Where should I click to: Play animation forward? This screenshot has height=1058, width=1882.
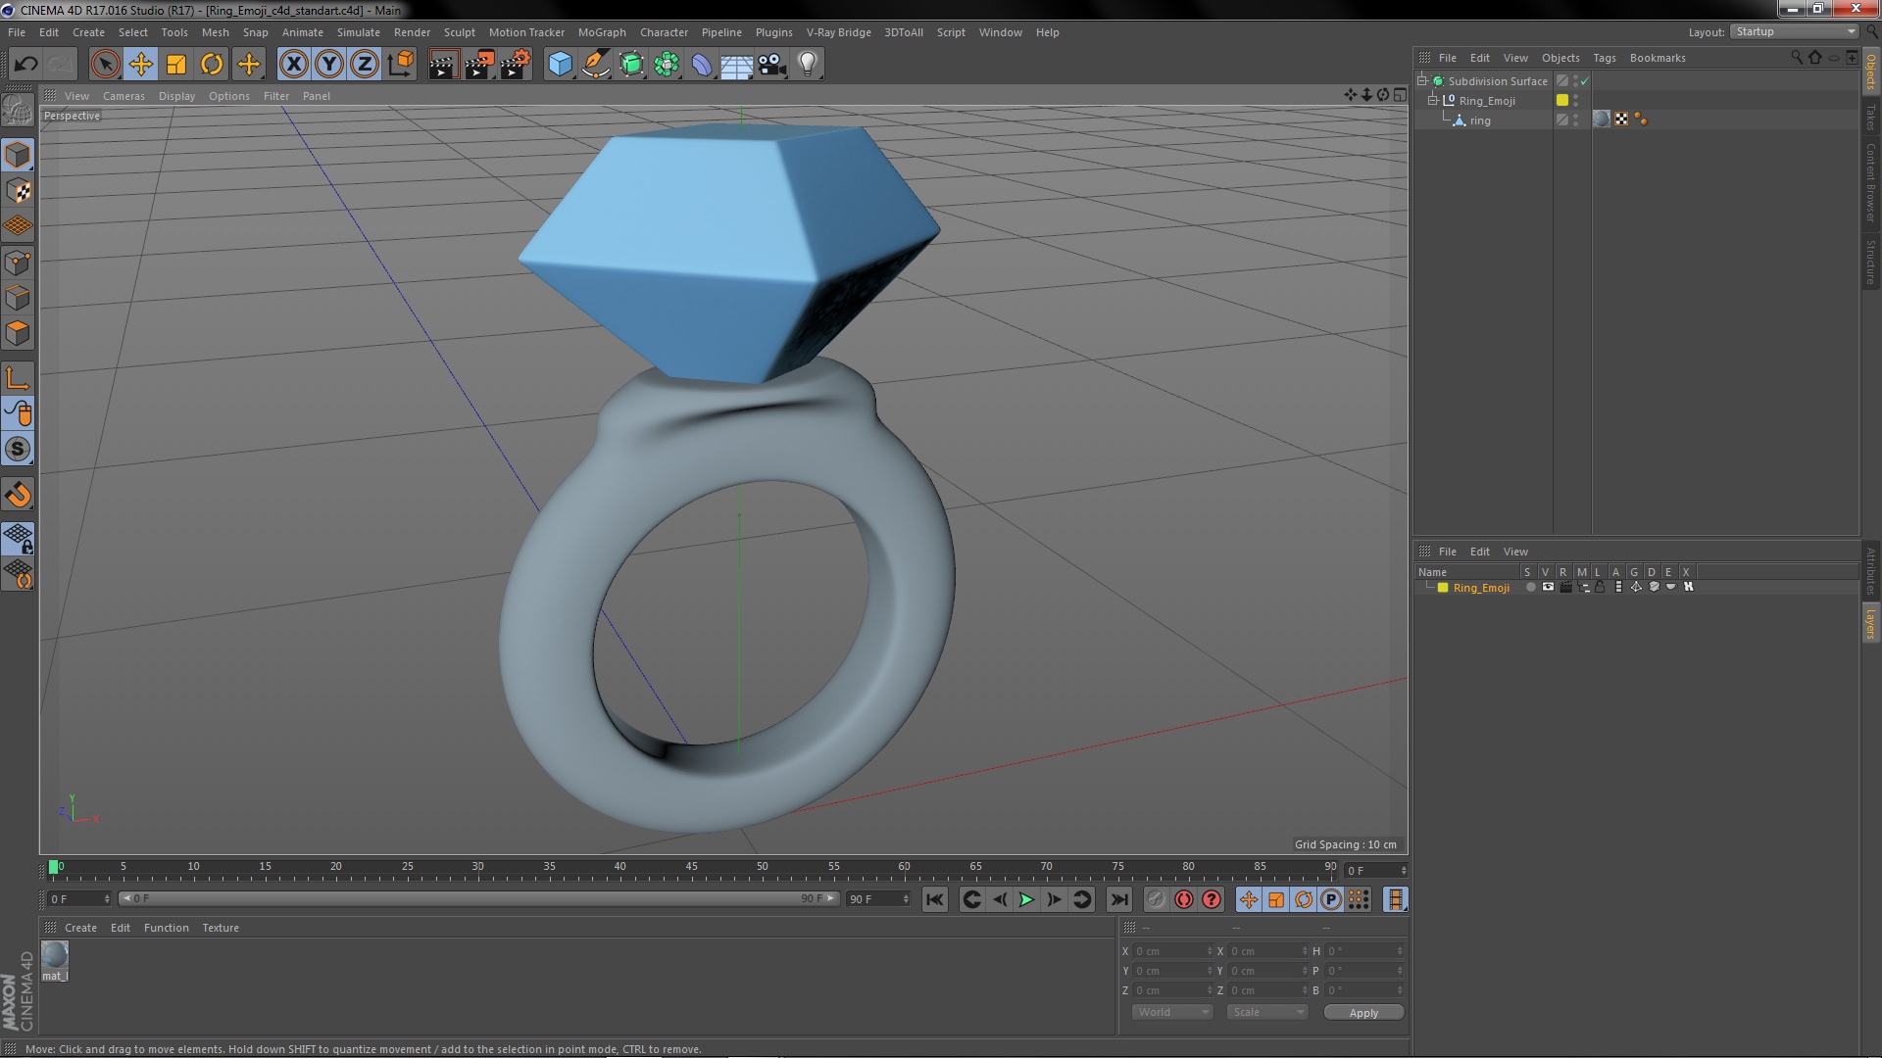(x=1026, y=899)
